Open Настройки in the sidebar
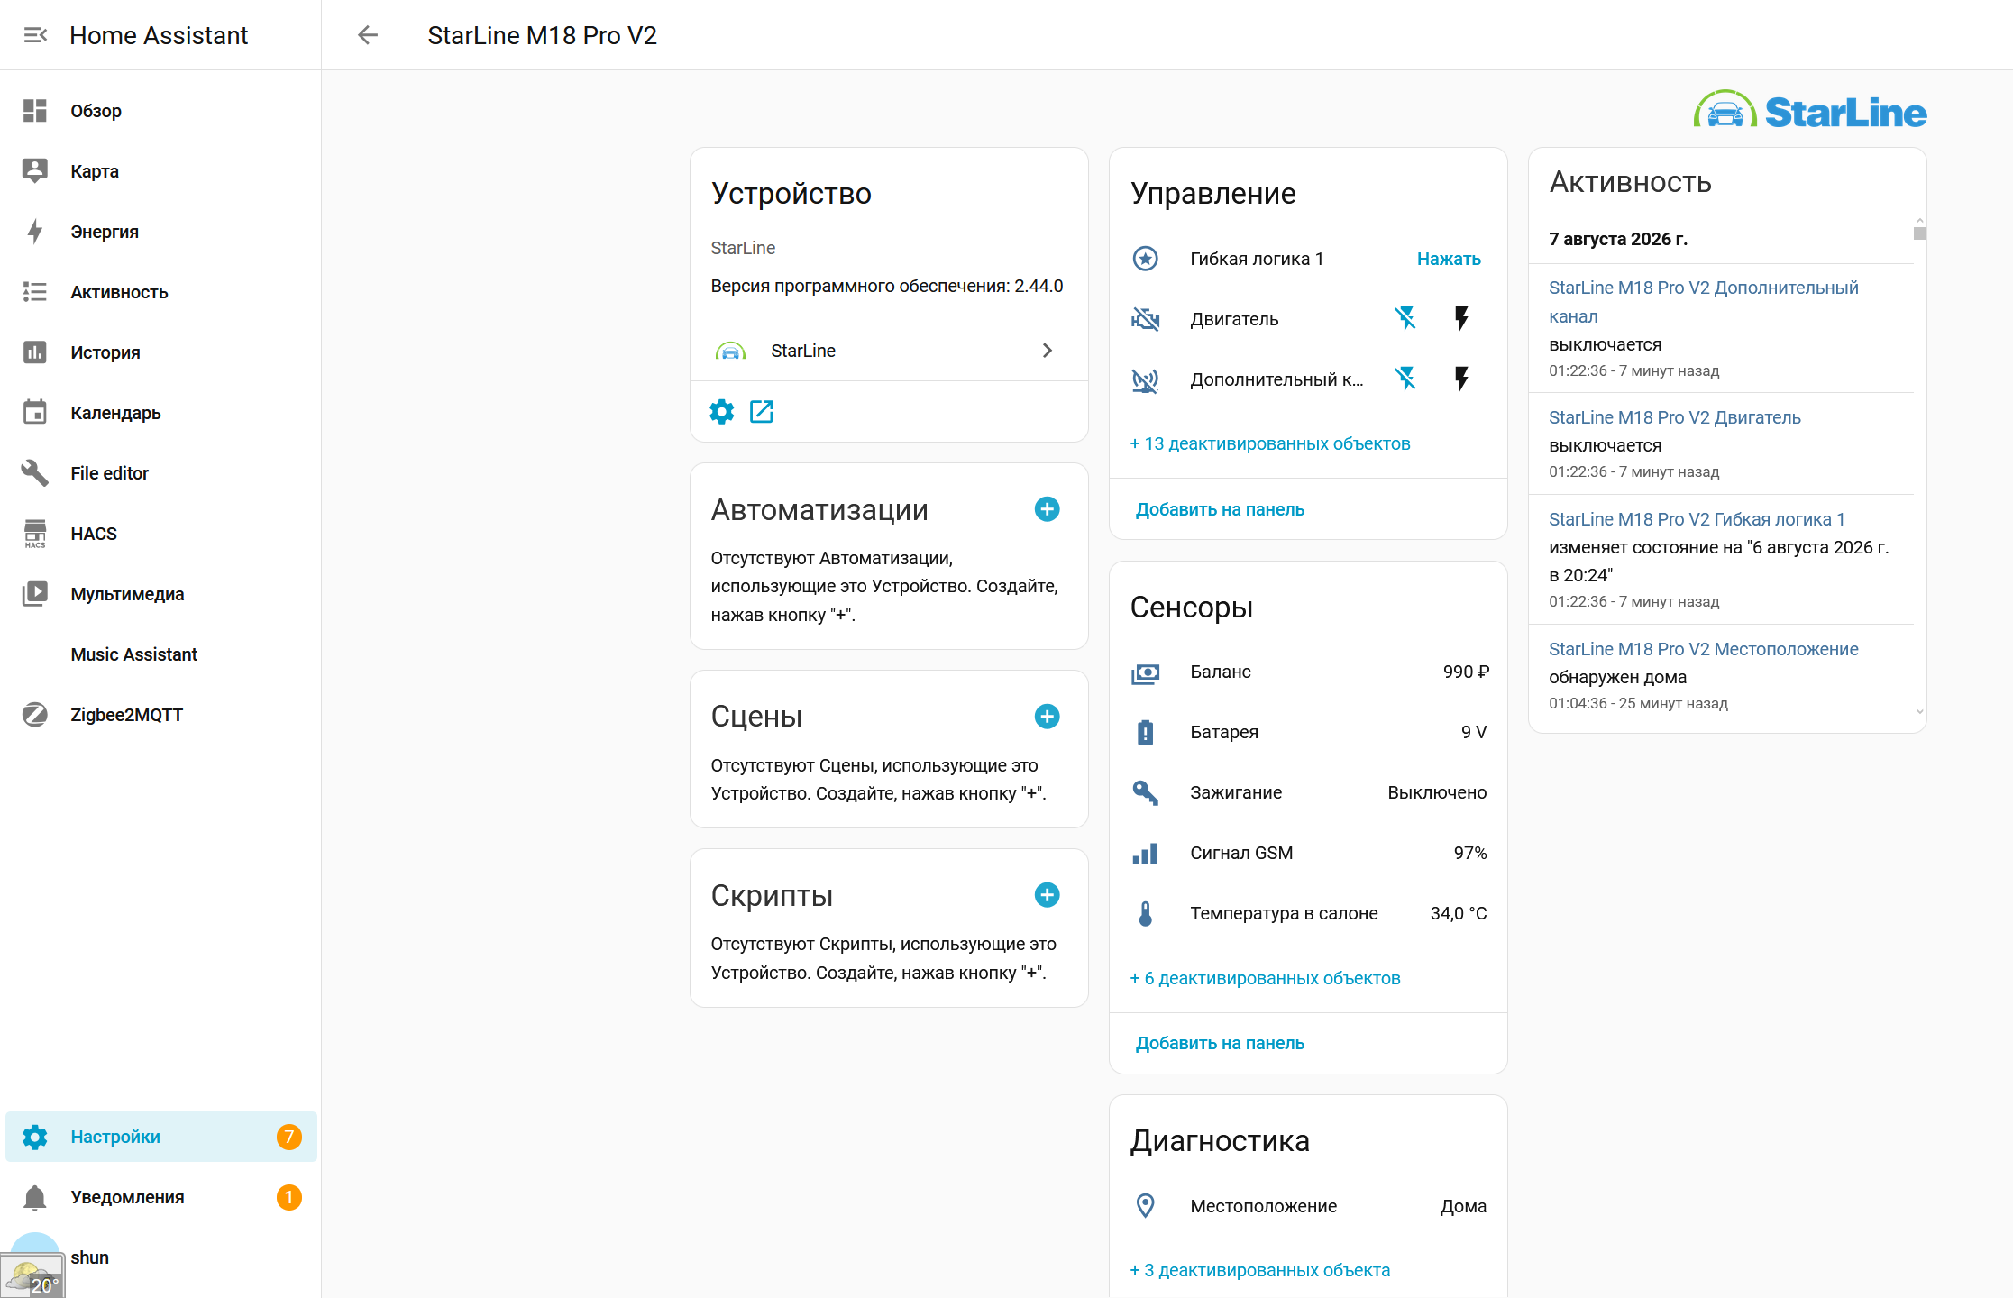The height and width of the screenshot is (1298, 2013). 161,1137
